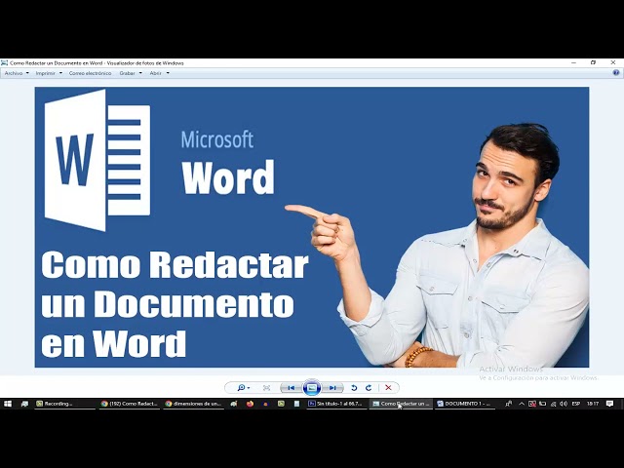
Task: Click the Task View taskbar icon
Action: pos(24,404)
